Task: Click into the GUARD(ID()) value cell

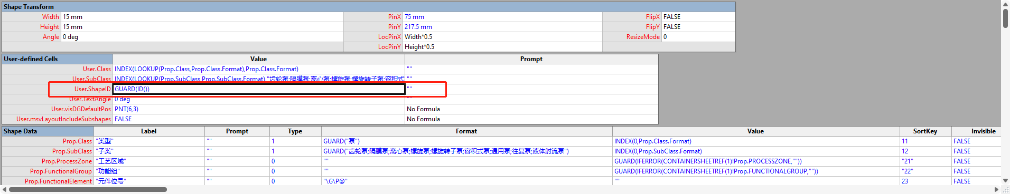Action: click(x=259, y=89)
